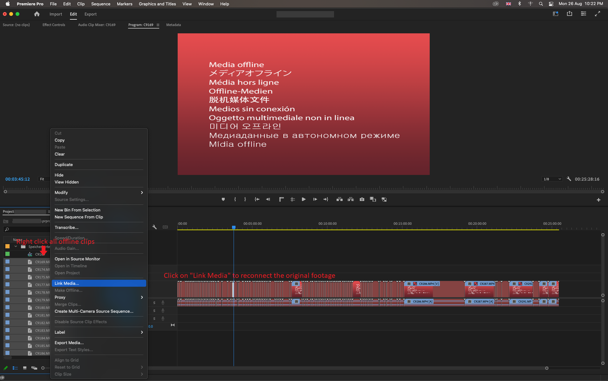Open the Button Editor plus icon
This screenshot has height=381, width=608.
598,200
